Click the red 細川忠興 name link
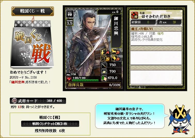Screen dimensions: 195x138 (18, 82)
